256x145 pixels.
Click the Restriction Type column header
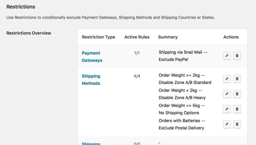tap(98, 37)
